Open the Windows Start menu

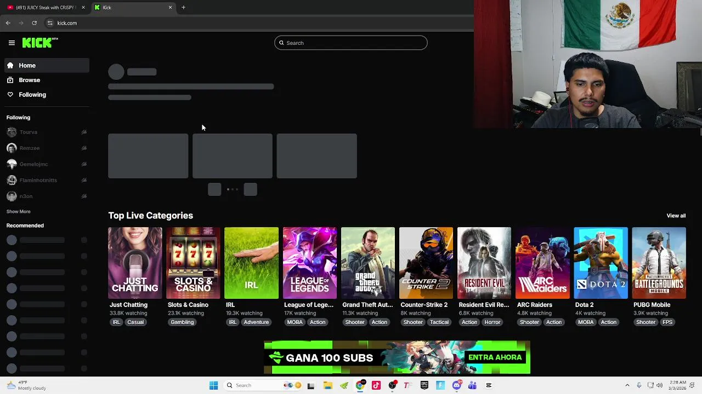click(213, 385)
